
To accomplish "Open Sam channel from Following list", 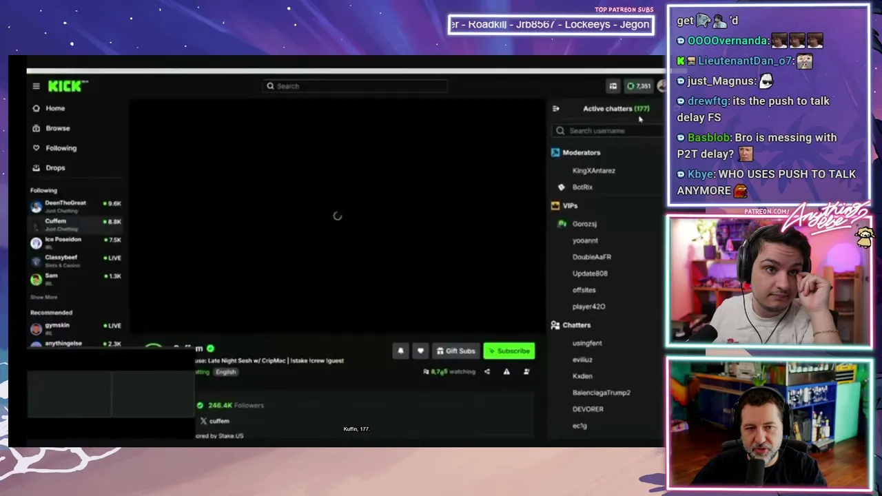I will pyautogui.click(x=76, y=278).
